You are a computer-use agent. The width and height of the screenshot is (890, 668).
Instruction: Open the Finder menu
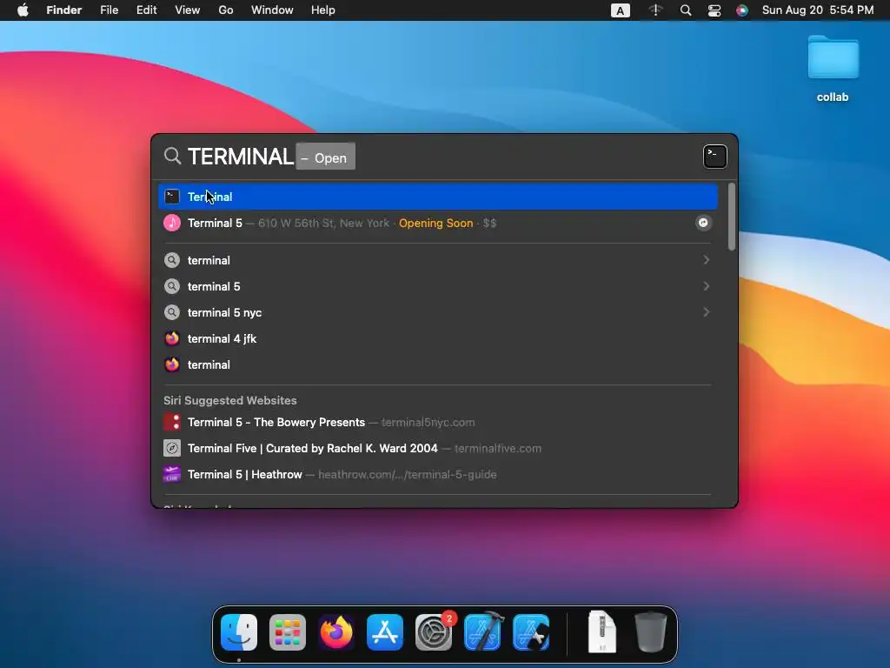[x=64, y=10]
